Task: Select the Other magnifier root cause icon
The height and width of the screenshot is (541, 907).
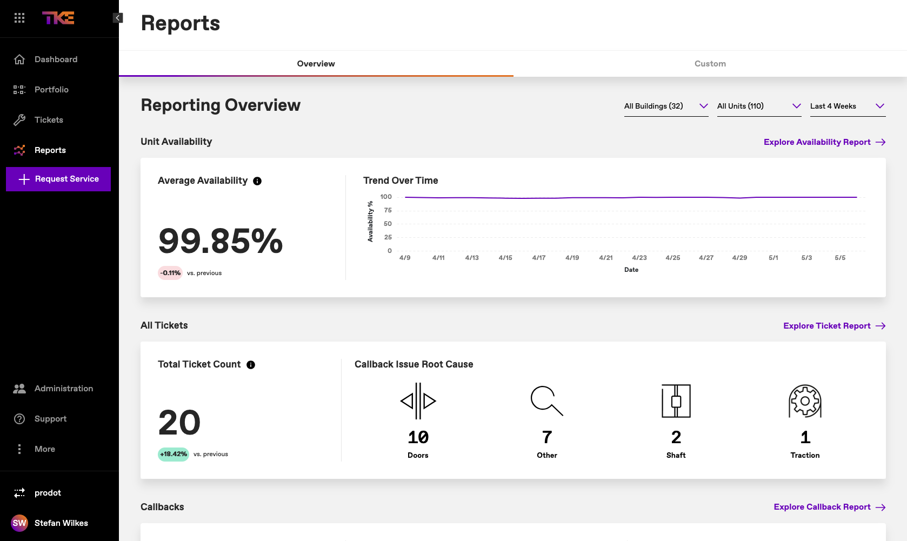Action: [546, 400]
